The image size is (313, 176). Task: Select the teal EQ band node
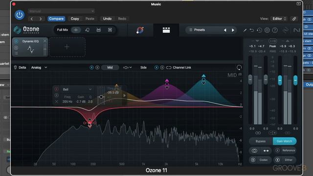pyautogui.click(x=203, y=79)
